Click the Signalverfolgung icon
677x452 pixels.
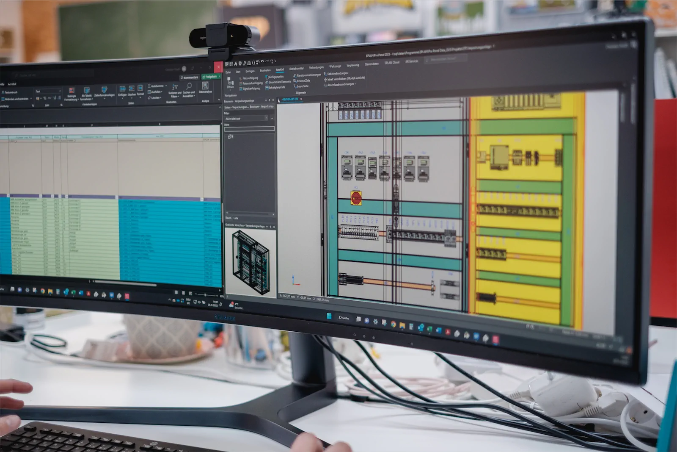(241, 89)
